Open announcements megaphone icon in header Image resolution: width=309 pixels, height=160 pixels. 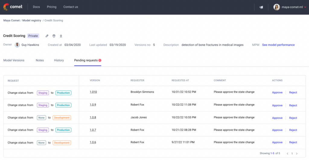pos(261,7)
